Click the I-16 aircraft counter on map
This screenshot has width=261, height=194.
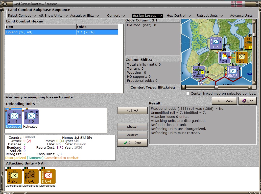[x=248, y=43]
